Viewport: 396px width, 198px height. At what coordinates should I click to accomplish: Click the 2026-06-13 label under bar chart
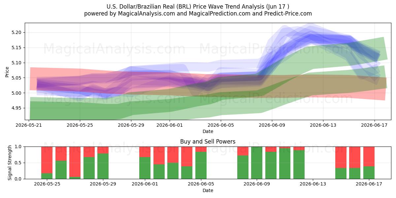click(x=313, y=184)
